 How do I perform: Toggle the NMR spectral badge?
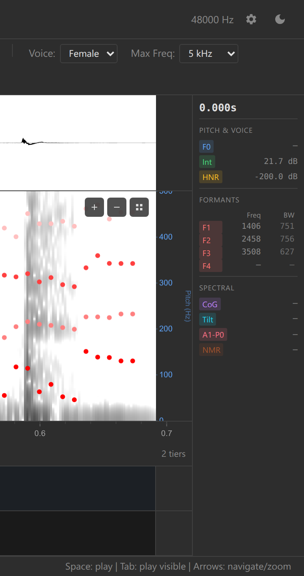pyautogui.click(x=211, y=350)
